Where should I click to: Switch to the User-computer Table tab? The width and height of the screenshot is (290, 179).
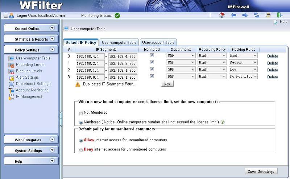119,42
